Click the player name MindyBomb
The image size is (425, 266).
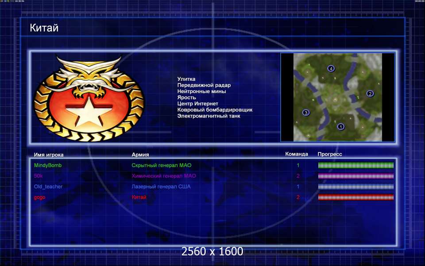[48, 165]
